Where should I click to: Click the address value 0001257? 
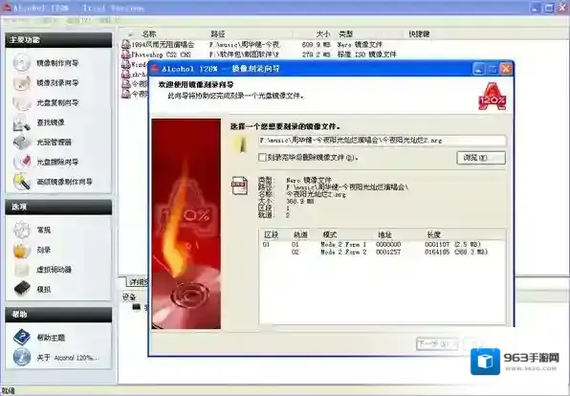pyautogui.click(x=388, y=252)
